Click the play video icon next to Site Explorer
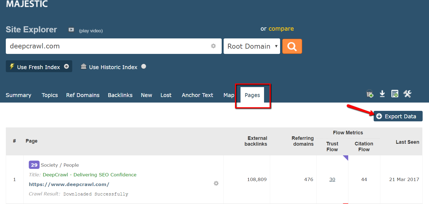Viewport: 429px width, 204px height. coord(71,30)
